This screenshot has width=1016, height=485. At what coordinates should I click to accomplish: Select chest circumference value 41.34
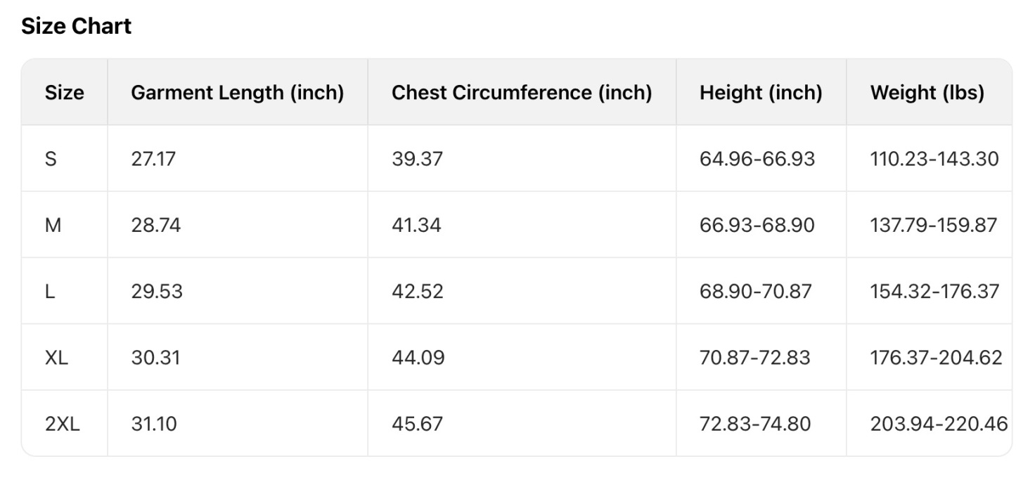click(x=416, y=225)
